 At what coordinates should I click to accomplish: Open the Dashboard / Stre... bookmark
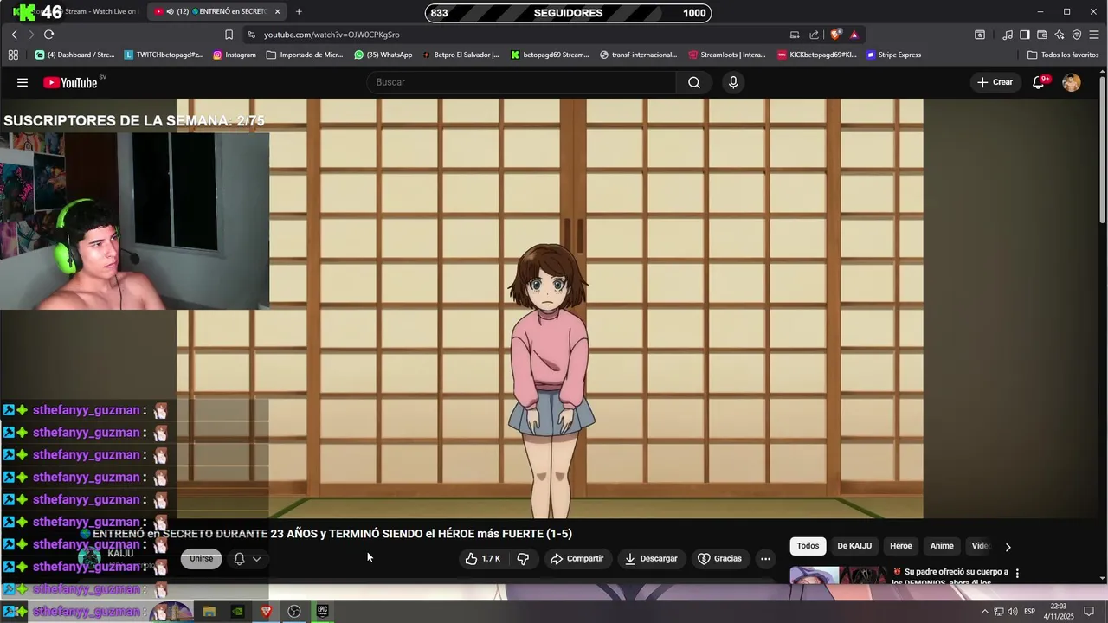pyautogui.click(x=74, y=55)
